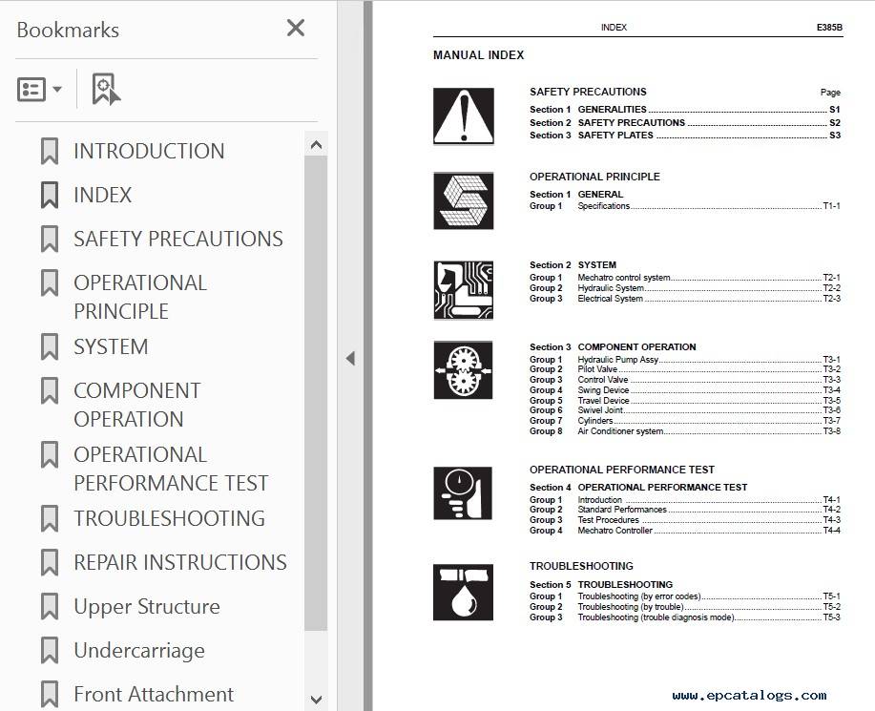Image resolution: width=875 pixels, height=711 pixels.
Task: Close the Bookmarks panel
Action: pos(295,28)
